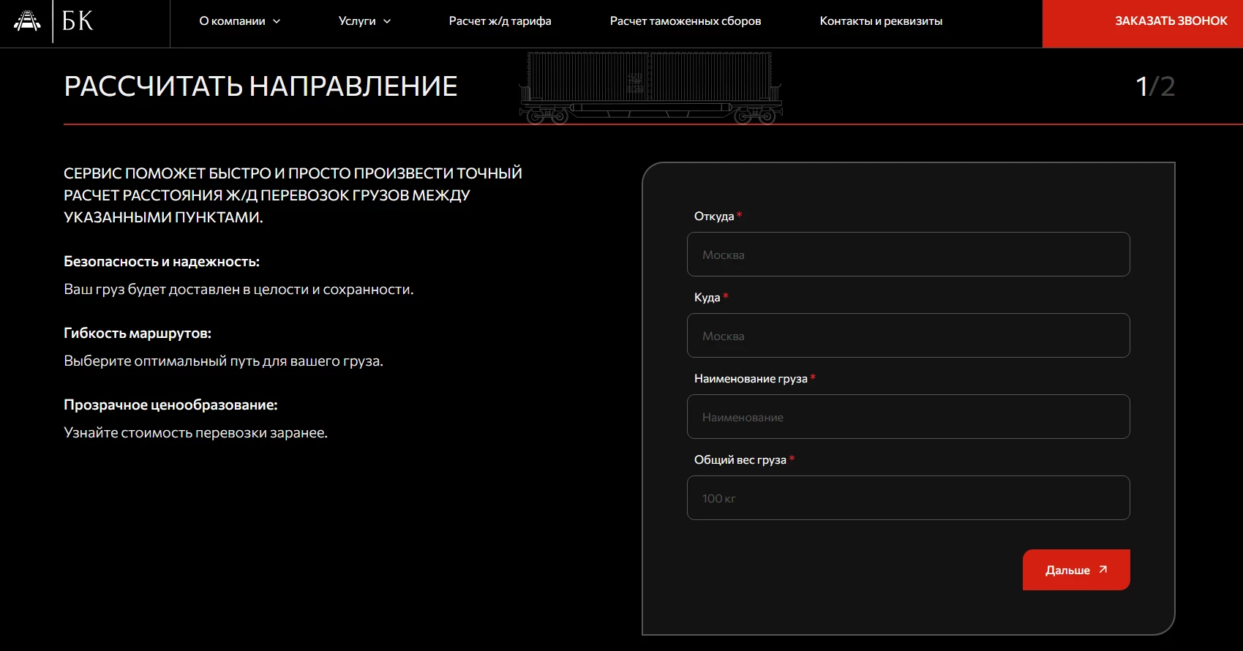The image size is (1243, 651).
Task: Click the arrow icon on Дальше button
Action: [x=1103, y=569]
